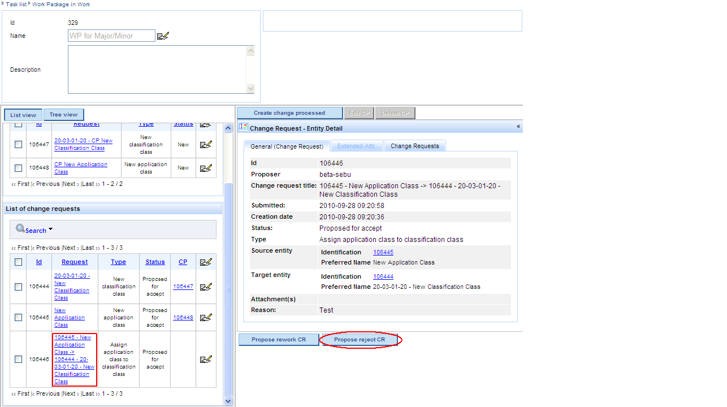Click edit icon for change request 106446
727x407 pixels.
[x=206, y=359]
